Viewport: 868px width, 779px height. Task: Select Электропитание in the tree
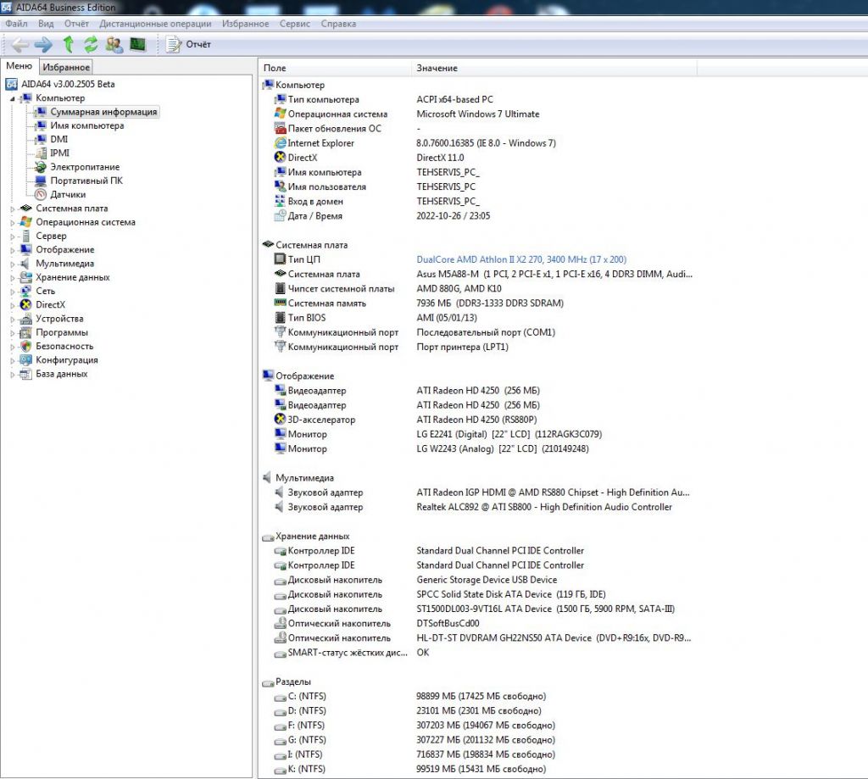pyautogui.click(x=85, y=167)
